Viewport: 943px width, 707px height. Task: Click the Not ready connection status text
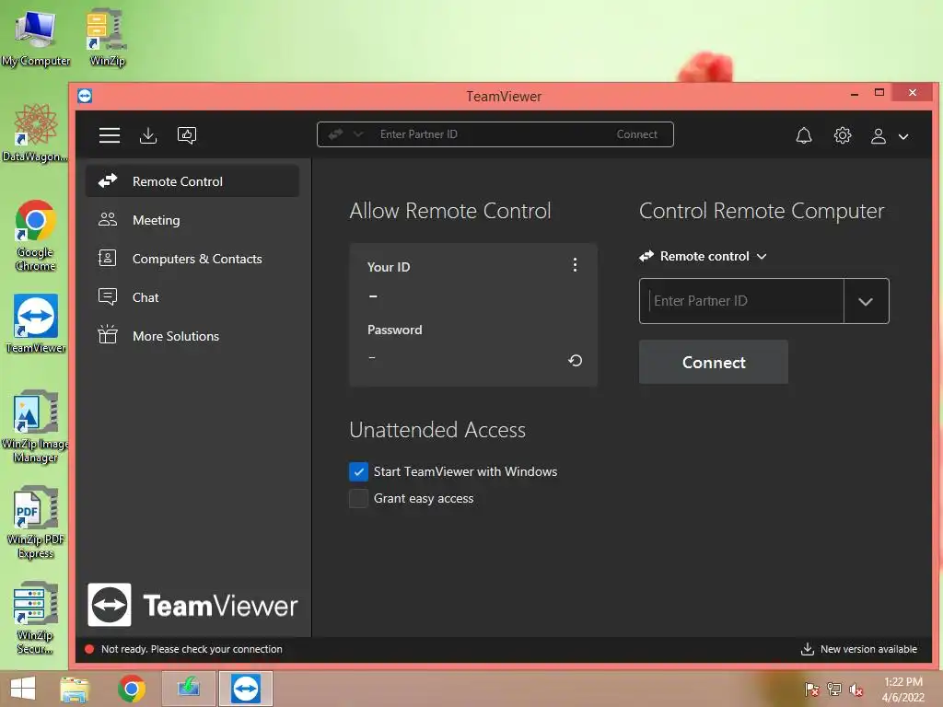click(192, 649)
